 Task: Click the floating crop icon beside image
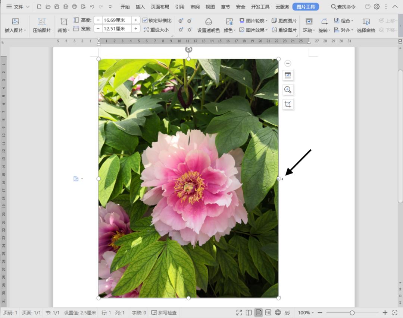[288, 104]
